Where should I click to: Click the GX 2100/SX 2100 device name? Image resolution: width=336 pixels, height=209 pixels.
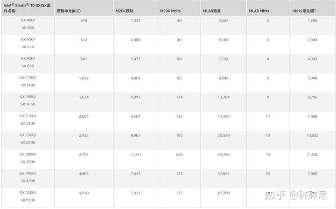28,120
